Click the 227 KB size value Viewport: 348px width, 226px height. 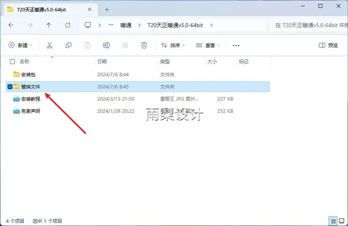point(225,99)
